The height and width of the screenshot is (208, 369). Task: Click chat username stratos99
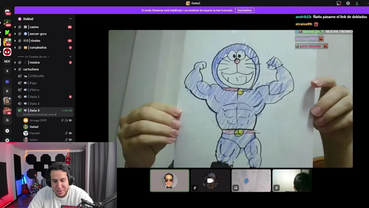coord(304,24)
